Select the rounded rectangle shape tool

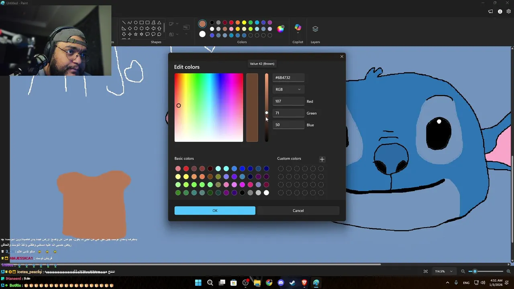tap(147, 22)
